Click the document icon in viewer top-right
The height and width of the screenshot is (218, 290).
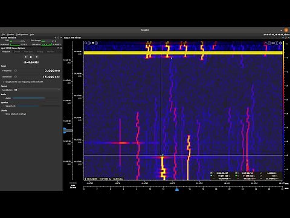[x=269, y=43]
